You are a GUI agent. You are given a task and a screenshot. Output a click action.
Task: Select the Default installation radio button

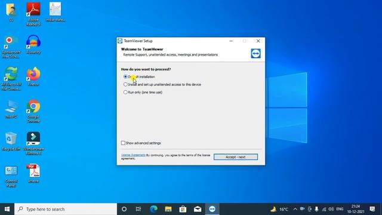[125, 76]
